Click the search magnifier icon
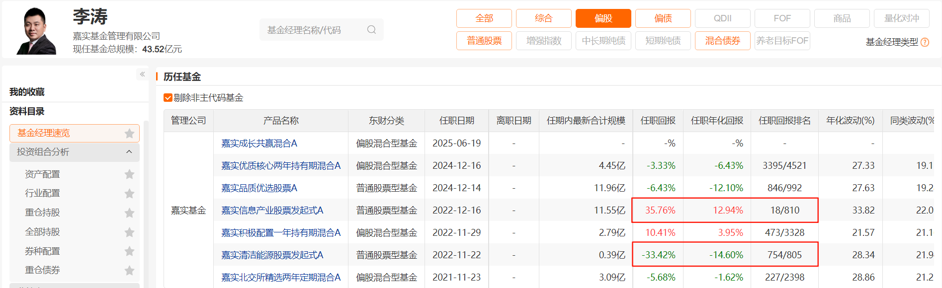Viewport: 942px width, 288px height. click(371, 30)
